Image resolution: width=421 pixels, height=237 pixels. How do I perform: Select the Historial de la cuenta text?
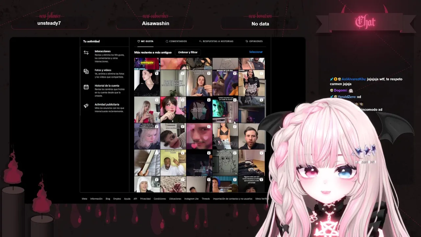coord(107,86)
